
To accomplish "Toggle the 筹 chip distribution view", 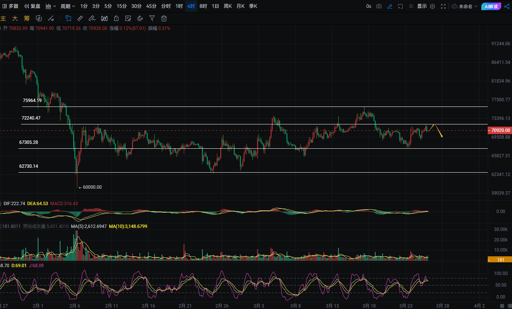I will pos(27,18).
